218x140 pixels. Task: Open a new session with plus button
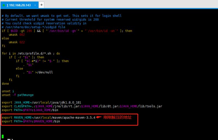(x=41, y=5)
